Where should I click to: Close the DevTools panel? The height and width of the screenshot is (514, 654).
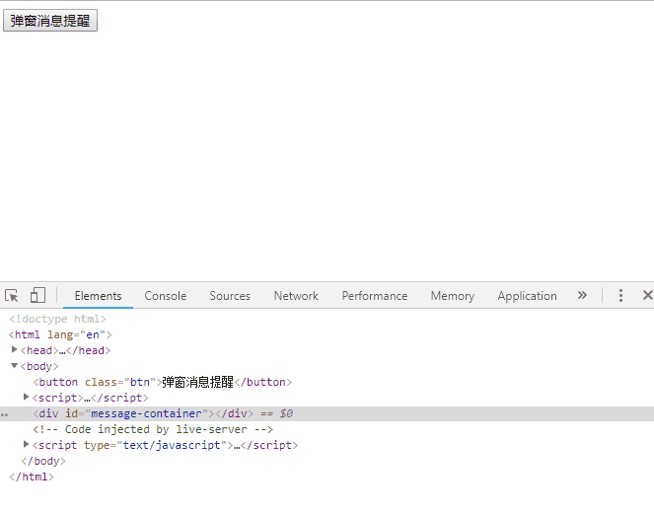pyautogui.click(x=647, y=295)
